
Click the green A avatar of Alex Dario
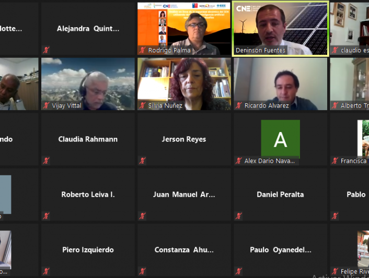tap(280, 139)
